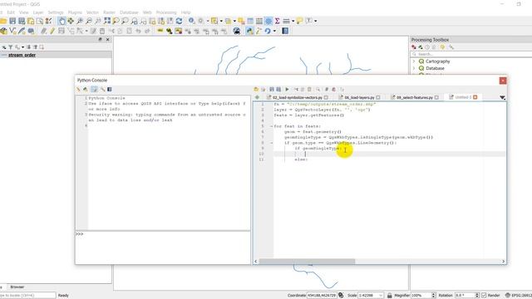Image resolution: width=532 pixels, height=299 pixels.
Task: Close the Layers panel
Action: 107,40
